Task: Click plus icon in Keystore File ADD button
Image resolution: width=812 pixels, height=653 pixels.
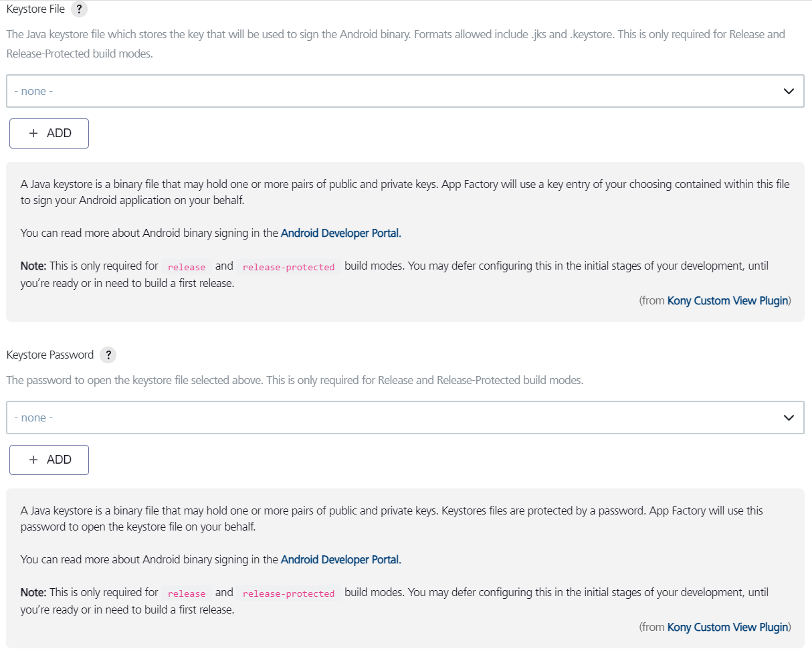Action: point(34,133)
